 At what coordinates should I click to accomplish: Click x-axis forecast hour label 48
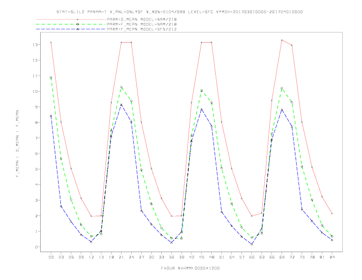pyautogui.click(x=212, y=257)
